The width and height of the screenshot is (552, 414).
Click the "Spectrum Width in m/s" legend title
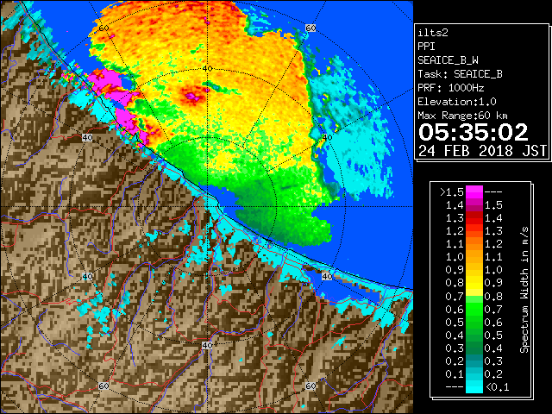524,290
